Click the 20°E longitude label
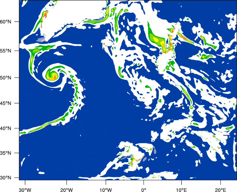Viewport: 237px width, 192px height. click(220, 190)
